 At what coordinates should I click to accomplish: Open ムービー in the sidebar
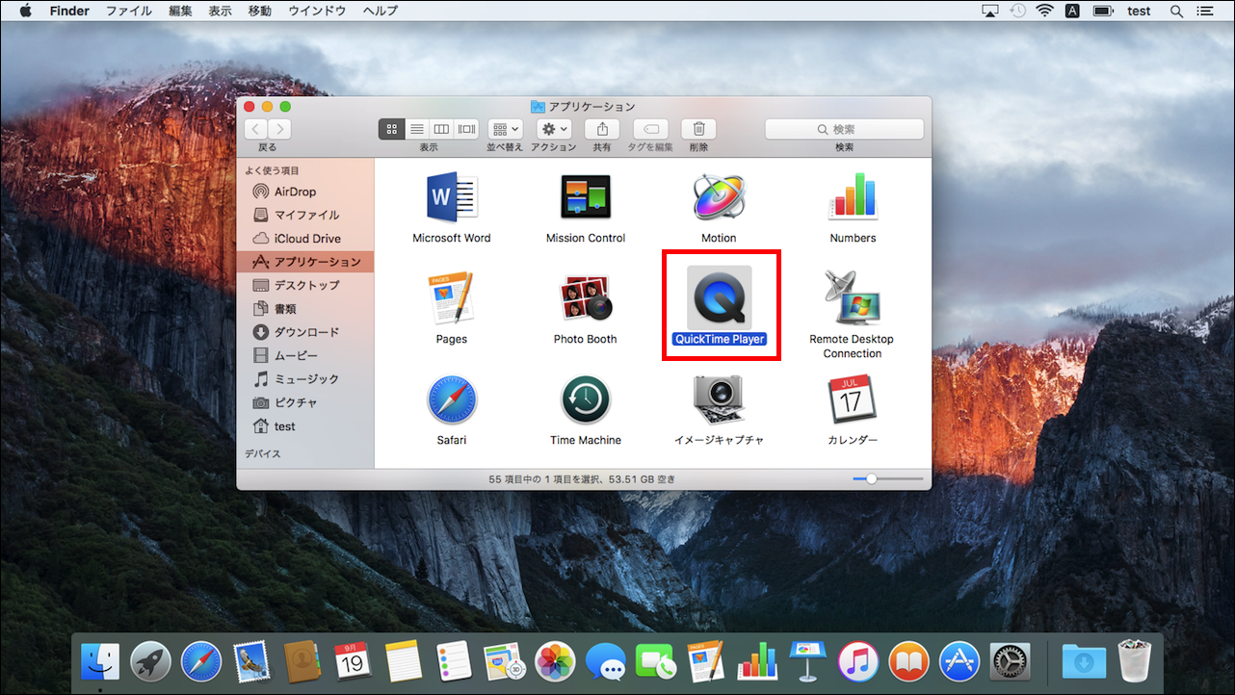305,355
